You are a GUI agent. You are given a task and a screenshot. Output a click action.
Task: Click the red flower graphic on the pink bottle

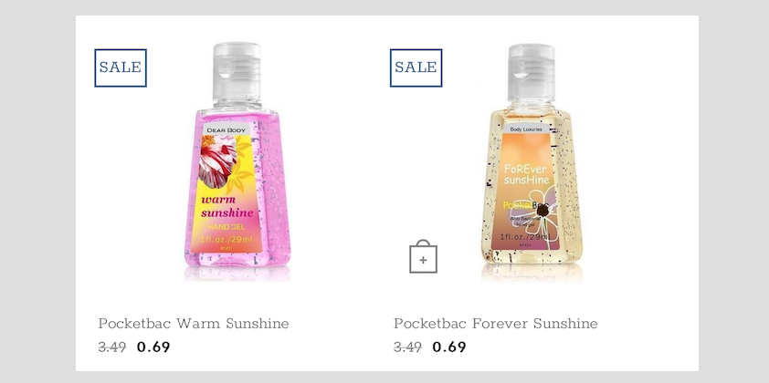pyautogui.click(x=217, y=162)
